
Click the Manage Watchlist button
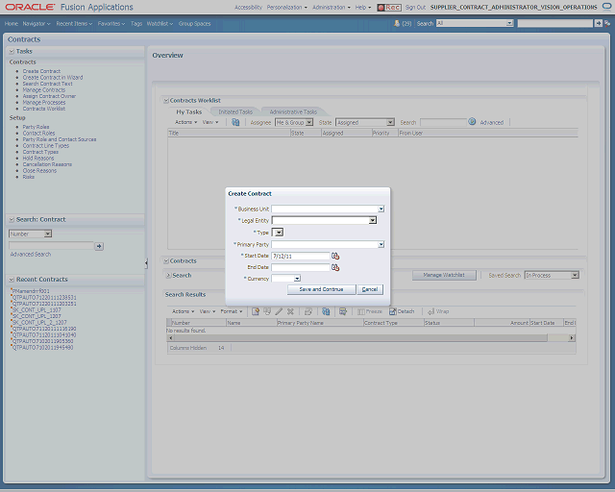(x=444, y=276)
